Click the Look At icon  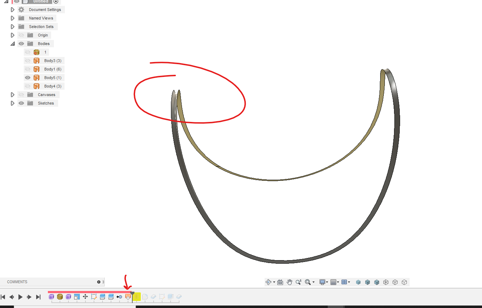tap(280, 282)
